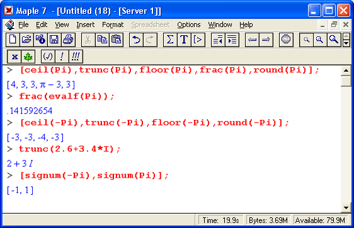Open the Options menu
The image size is (354, 228).
189,24
